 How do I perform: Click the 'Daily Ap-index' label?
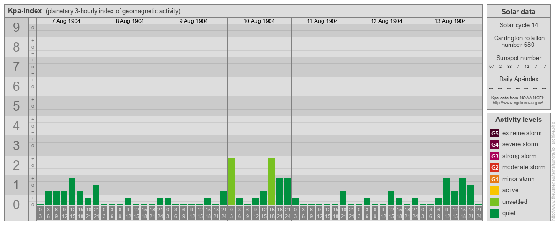point(518,79)
